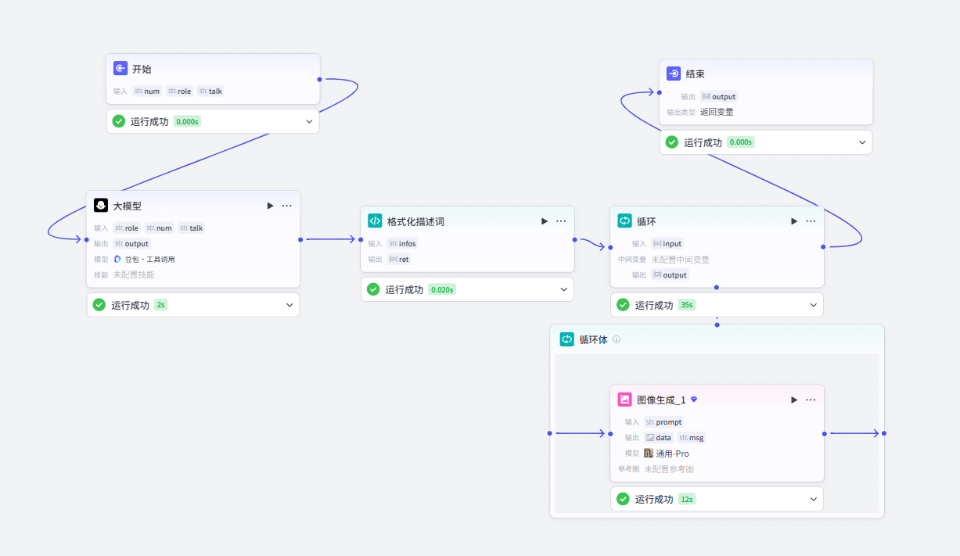Screen dimensions: 960x556
Task: Click the 格式化描述词 code node icon
Action: pos(375,221)
